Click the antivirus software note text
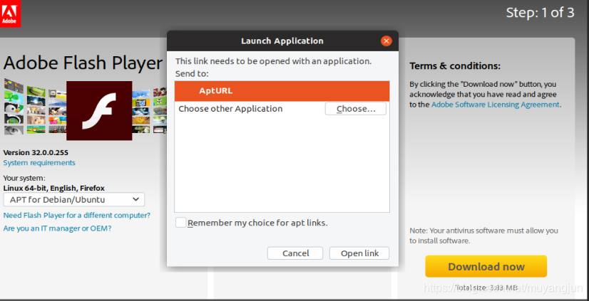The height and width of the screenshot is (301, 589). (483, 236)
